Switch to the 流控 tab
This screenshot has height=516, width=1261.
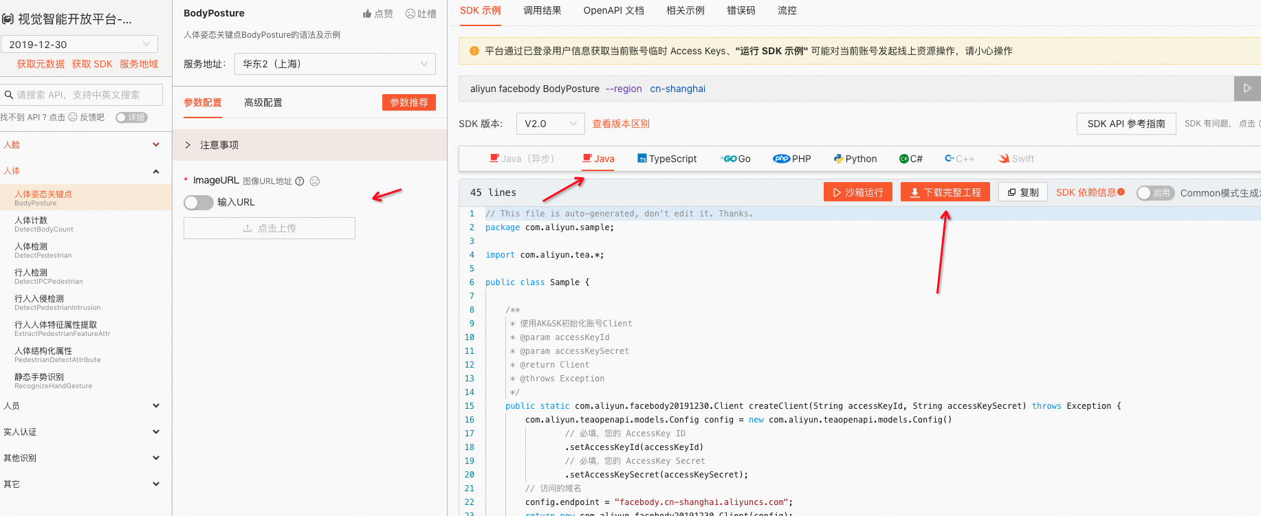point(787,10)
